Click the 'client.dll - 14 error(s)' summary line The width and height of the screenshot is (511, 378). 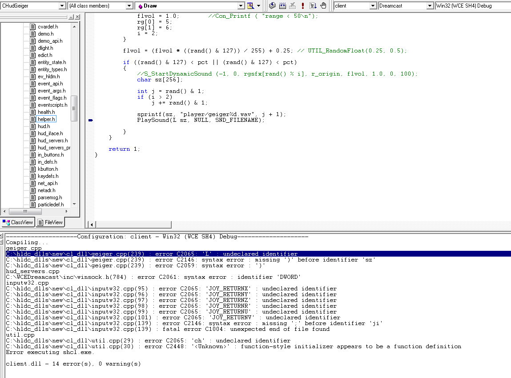(x=73, y=364)
